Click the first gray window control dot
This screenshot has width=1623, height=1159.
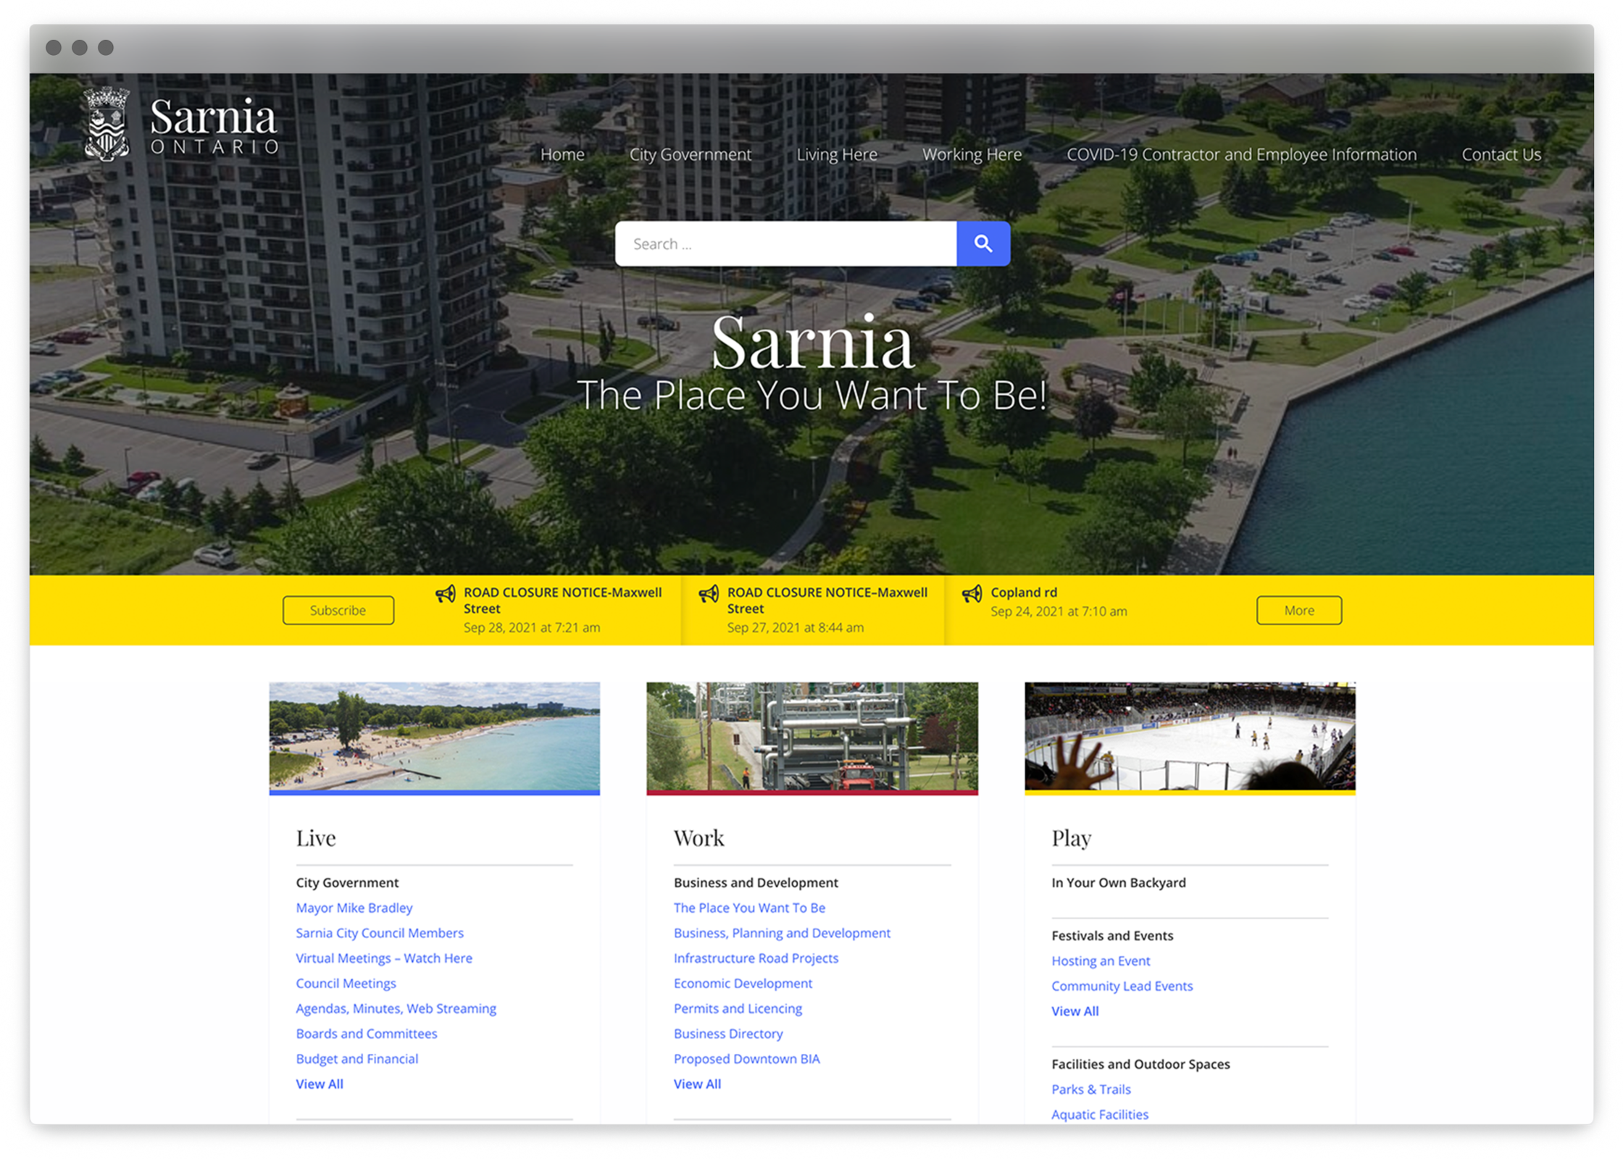tap(53, 48)
